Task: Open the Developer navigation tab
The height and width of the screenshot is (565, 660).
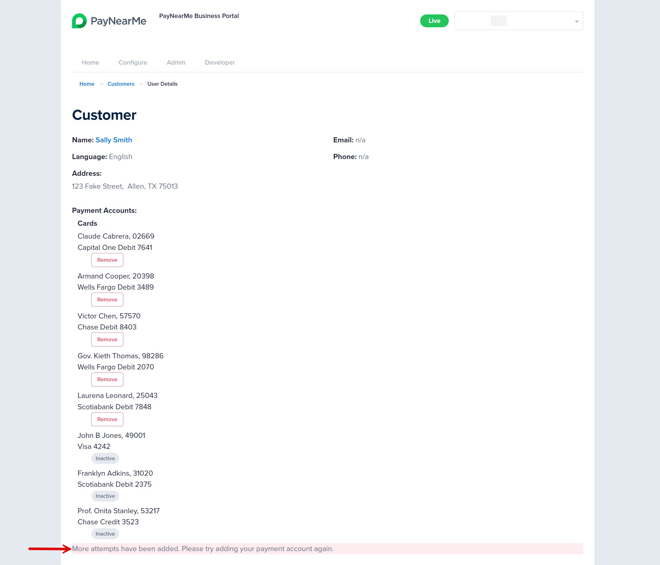Action: click(220, 63)
